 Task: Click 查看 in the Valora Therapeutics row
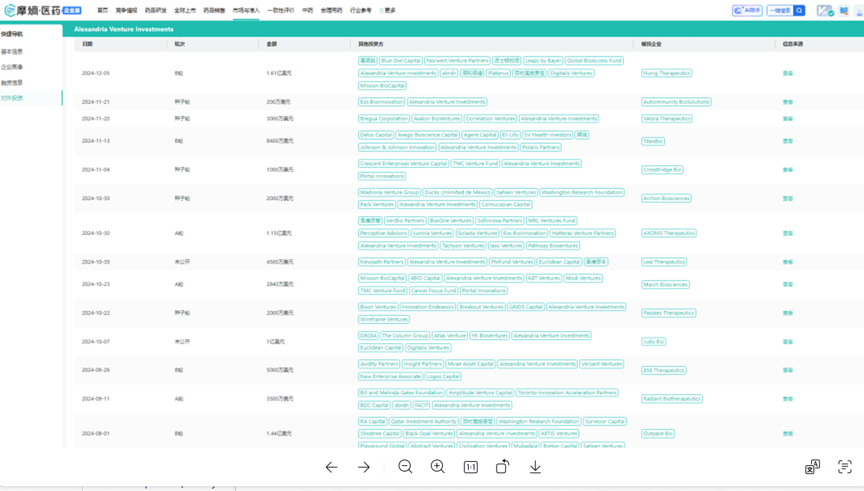click(x=788, y=119)
